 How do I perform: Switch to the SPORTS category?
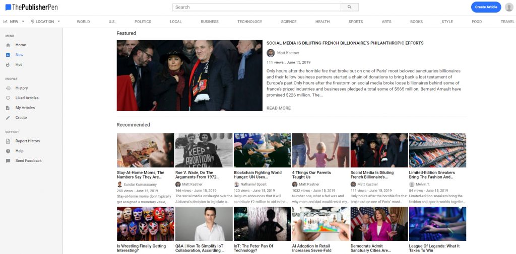click(355, 22)
